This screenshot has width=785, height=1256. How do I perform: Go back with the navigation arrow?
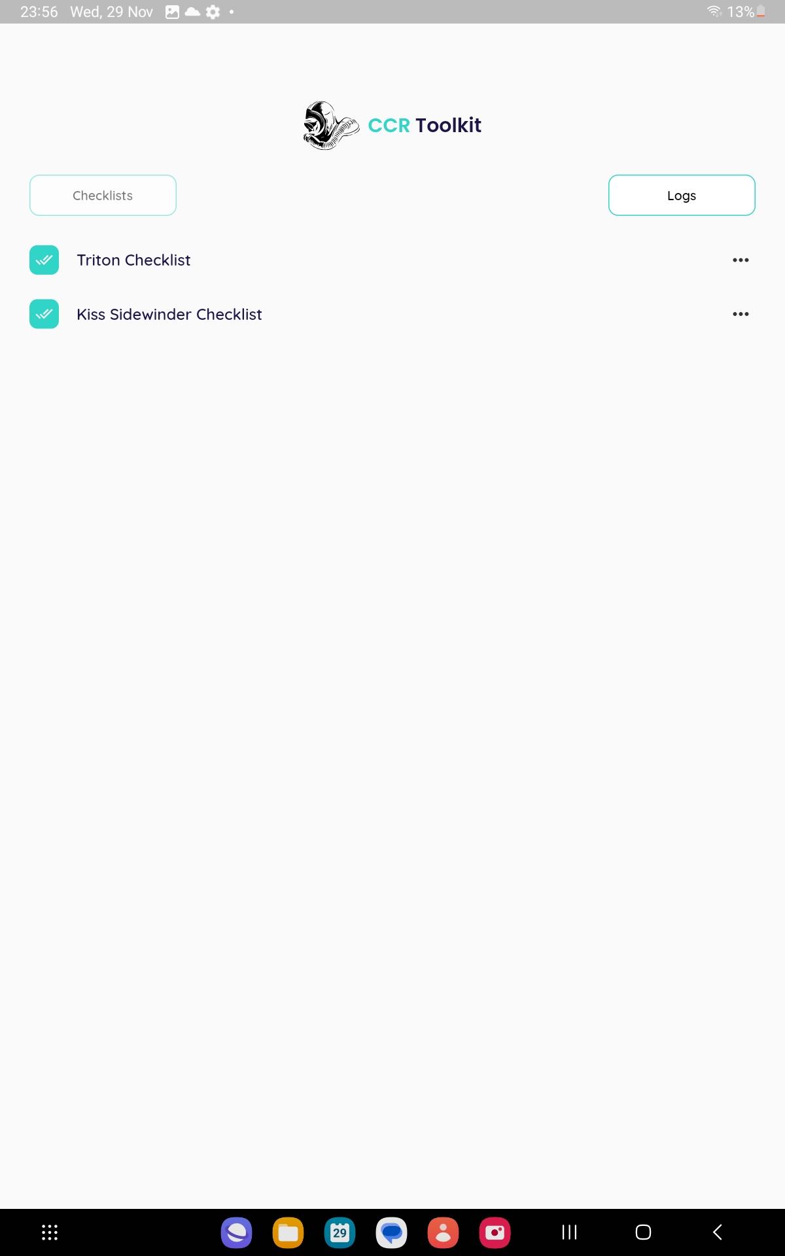[x=718, y=1232]
